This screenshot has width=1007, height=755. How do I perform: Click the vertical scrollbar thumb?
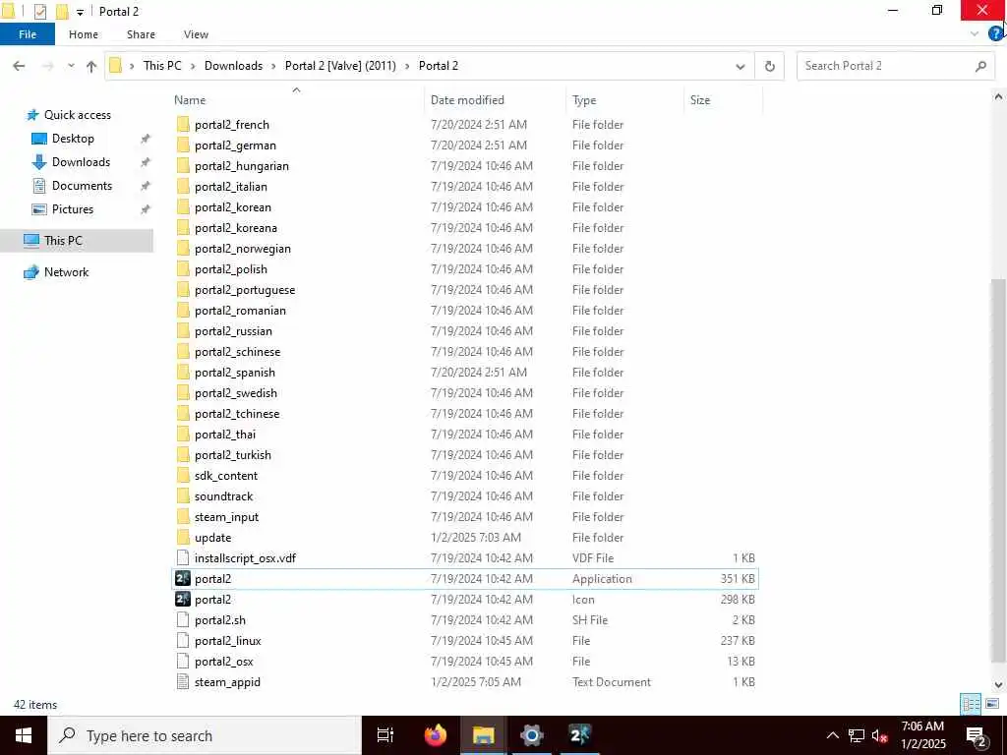[x=999, y=469]
